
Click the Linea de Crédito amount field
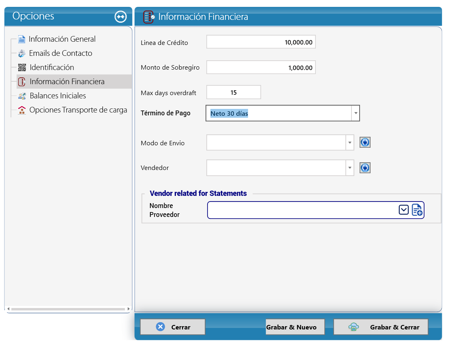click(x=261, y=42)
